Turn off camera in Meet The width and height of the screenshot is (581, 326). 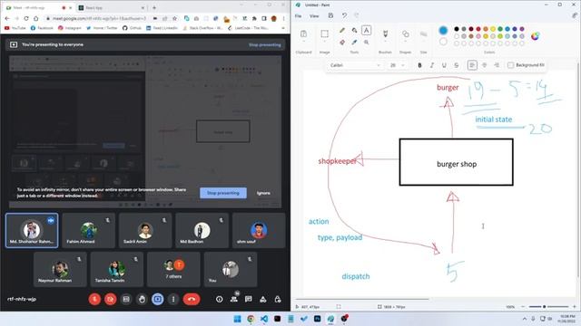pyautogui.click(x=110, y=299)
